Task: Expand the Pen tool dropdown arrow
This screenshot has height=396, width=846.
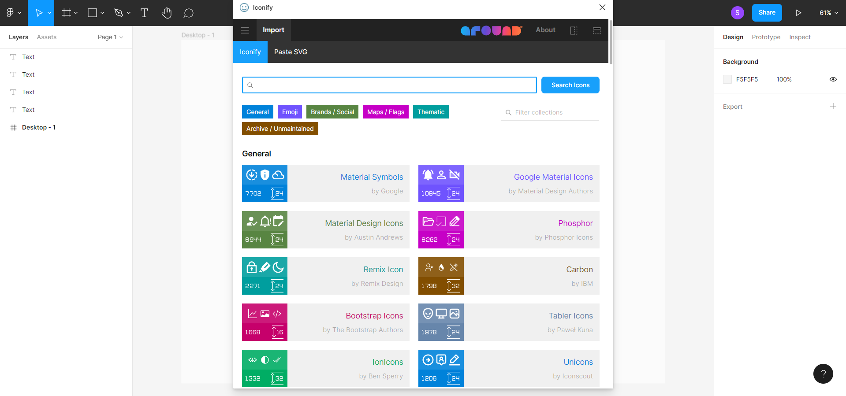Action: coord(129,13)
